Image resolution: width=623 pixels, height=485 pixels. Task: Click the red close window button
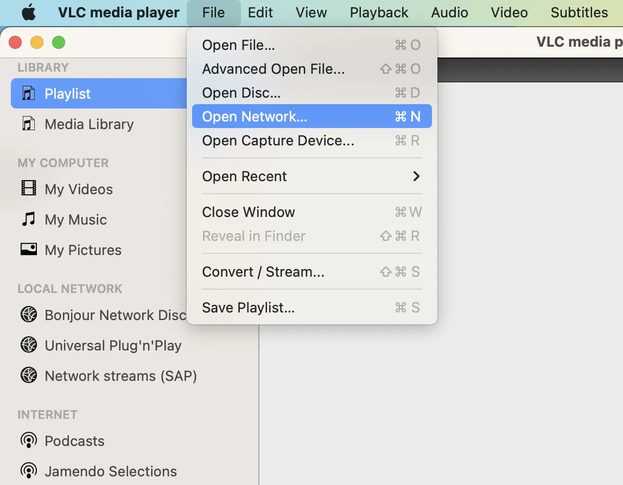coord(15,42)
